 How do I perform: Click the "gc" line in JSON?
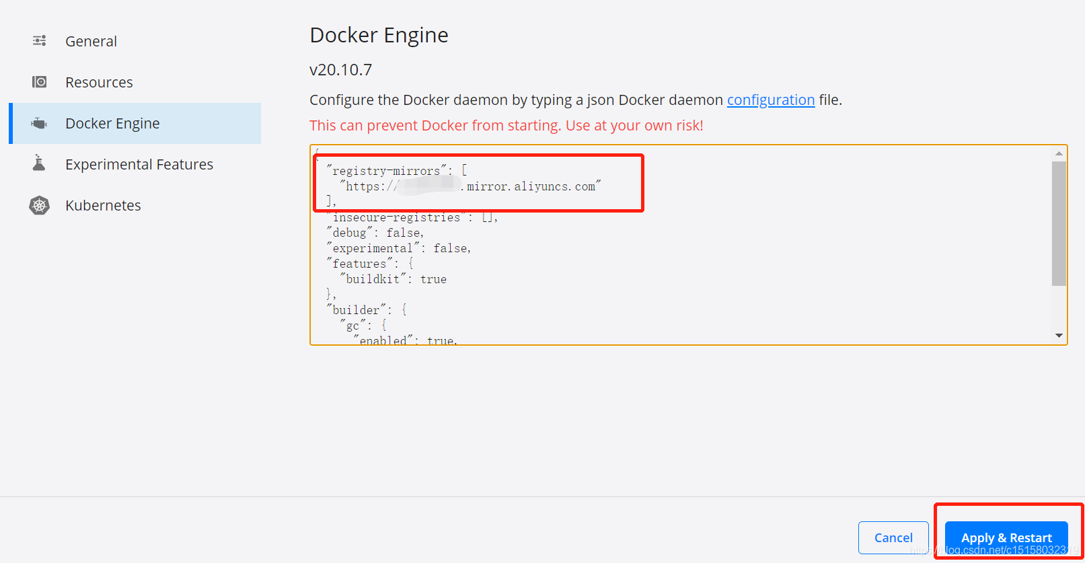[363, 326]
